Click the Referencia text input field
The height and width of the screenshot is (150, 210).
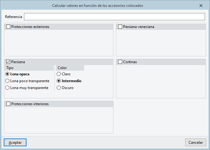click(114, 16)
